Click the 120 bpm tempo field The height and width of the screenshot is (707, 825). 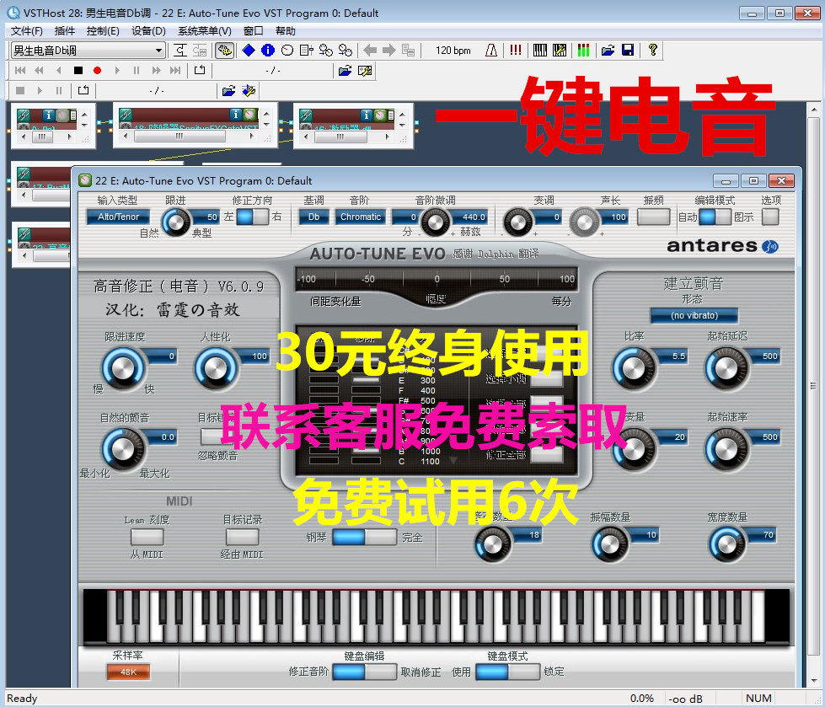pyautogui.click(x=453, y=51)
